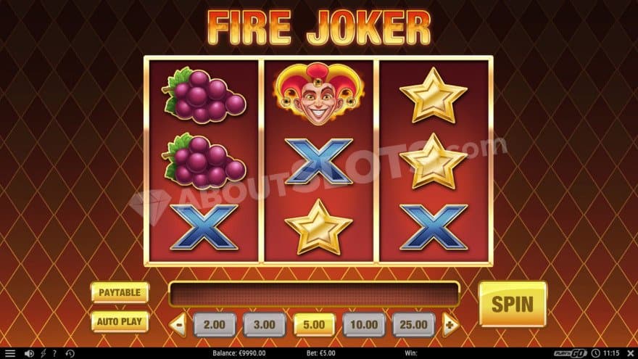This screenshot has height=359, width=638.
Task: Click the Fire Joker face symbol
Action: [319, 94]
